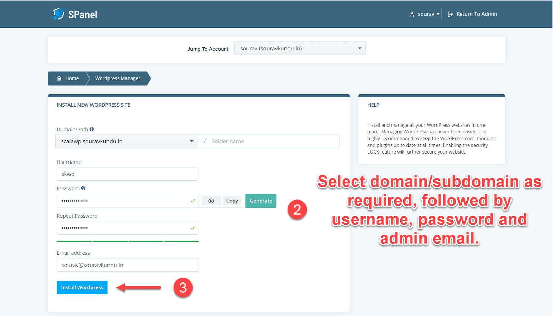Select Wordpress Manager breadcrumb item

(x=118, y=78)
